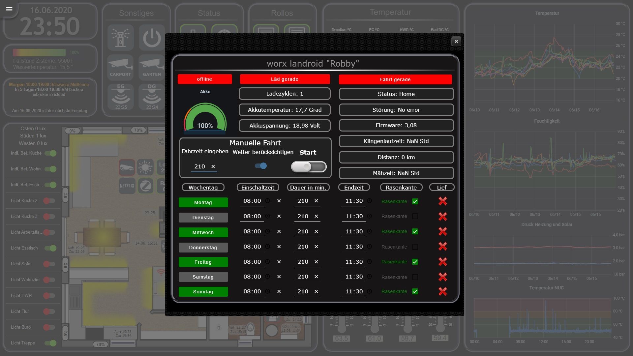Open time picker for Montag Einschaltzeit
Viewport: 633px width, 356px height.
pyautogui.click(x=268, y=201)
